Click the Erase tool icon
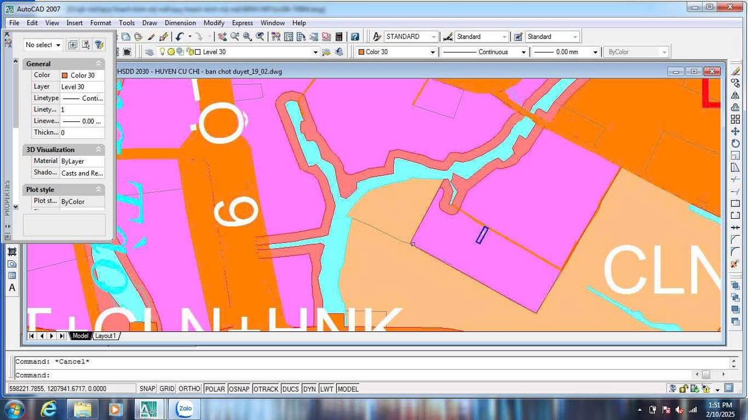 coord(735,72)
